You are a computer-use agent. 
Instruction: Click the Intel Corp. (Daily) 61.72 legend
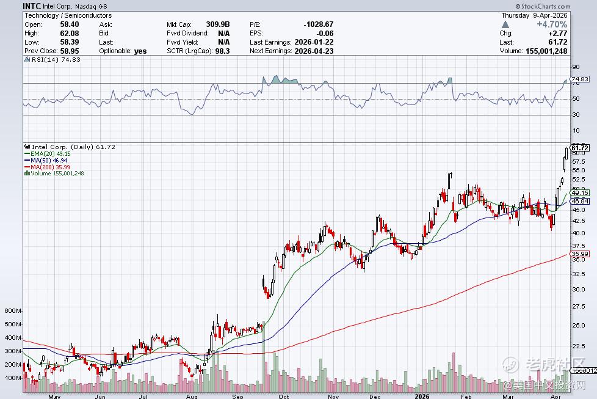click(x=70, y=147)
